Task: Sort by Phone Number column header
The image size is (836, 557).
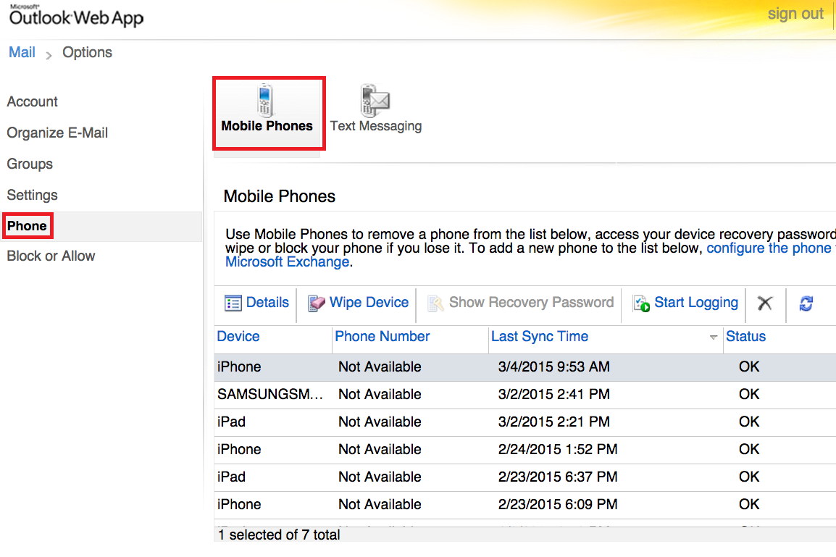Action: click(x=383, y=336)
